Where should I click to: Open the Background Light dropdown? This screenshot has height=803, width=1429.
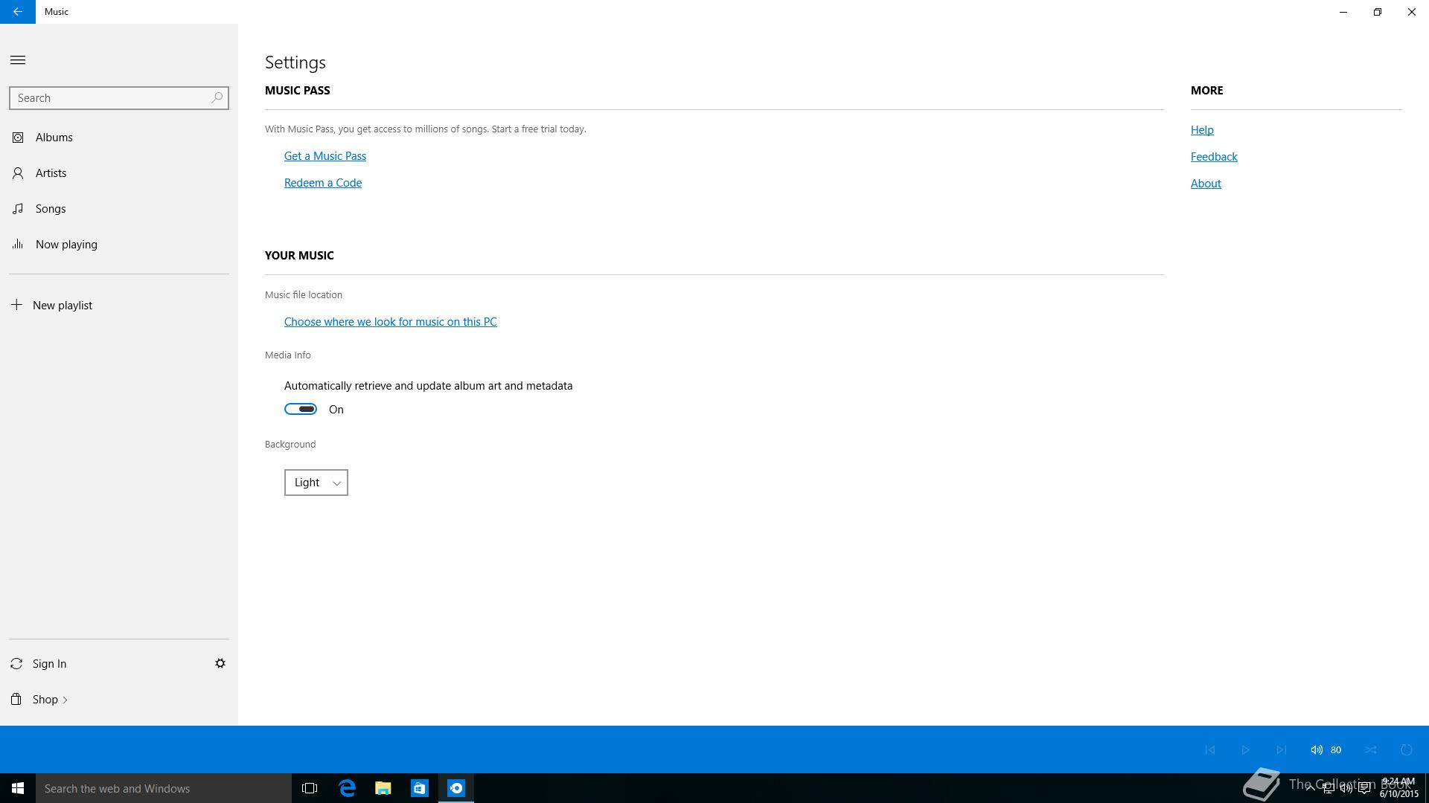[x=316, y=483]
